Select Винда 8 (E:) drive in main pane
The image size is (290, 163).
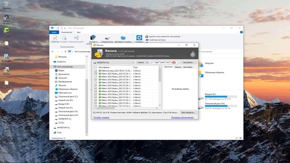(x=217, y=96)
